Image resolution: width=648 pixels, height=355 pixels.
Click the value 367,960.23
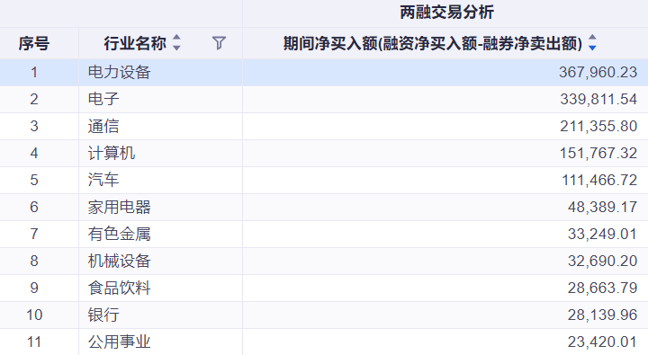(x=598, y=72)
